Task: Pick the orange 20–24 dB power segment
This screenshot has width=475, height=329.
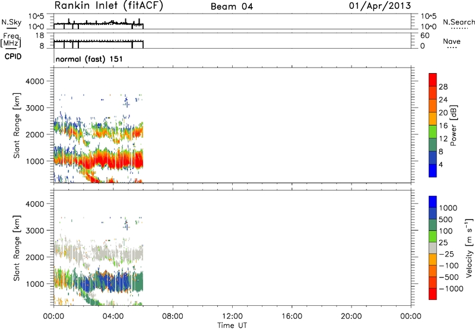Action: pos(433,106)
